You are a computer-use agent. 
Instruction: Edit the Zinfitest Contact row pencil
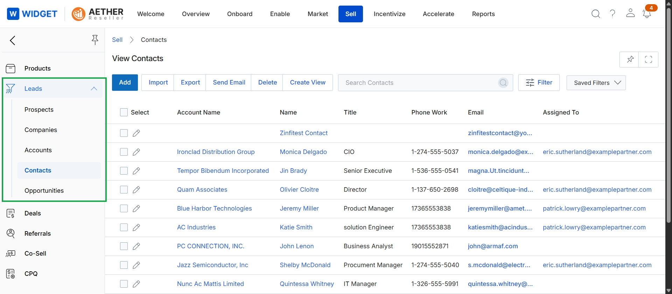click(x=136, y=133)
